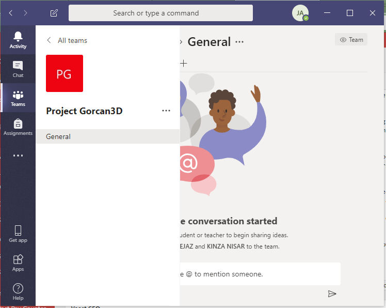Screen dimensions: 386x308
Task: Go forward with the navigation arrow
Action: [25, 13]
